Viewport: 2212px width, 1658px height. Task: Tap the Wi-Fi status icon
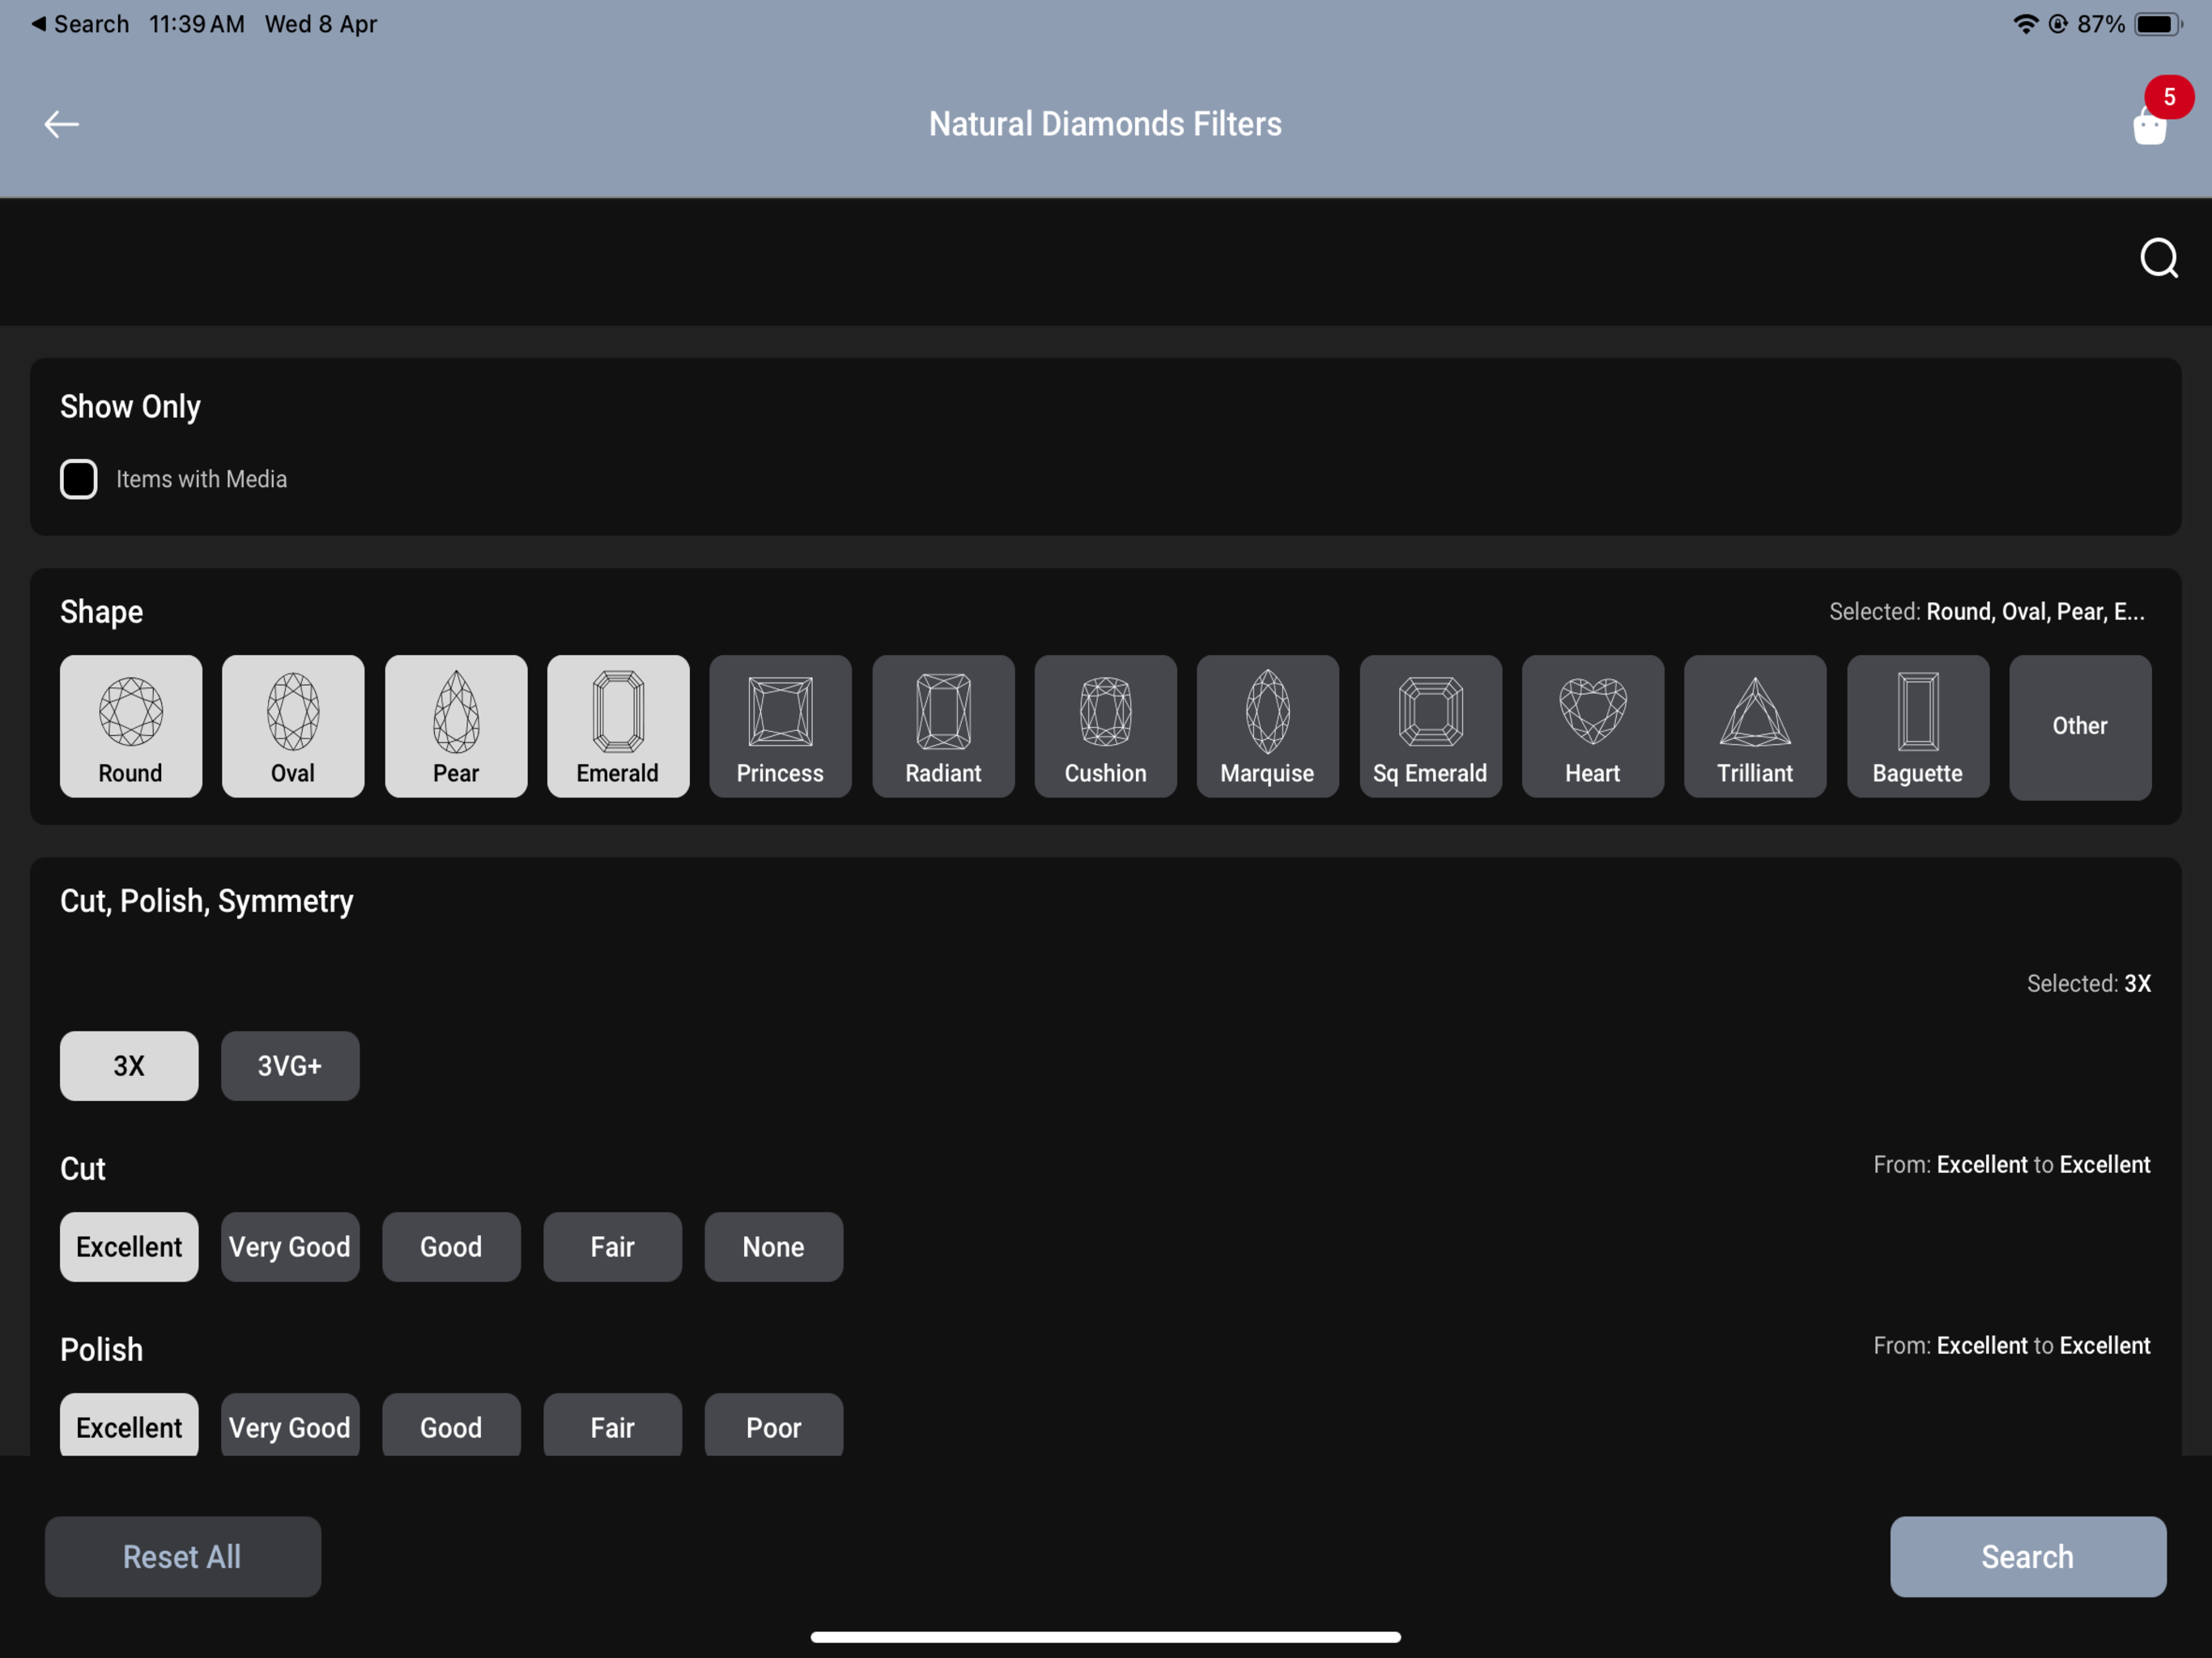point(2025,24)
